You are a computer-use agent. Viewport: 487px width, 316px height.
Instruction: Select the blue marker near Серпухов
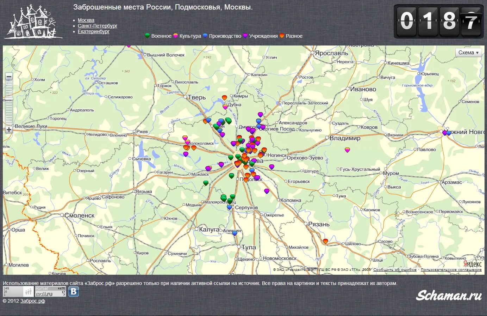229,207
